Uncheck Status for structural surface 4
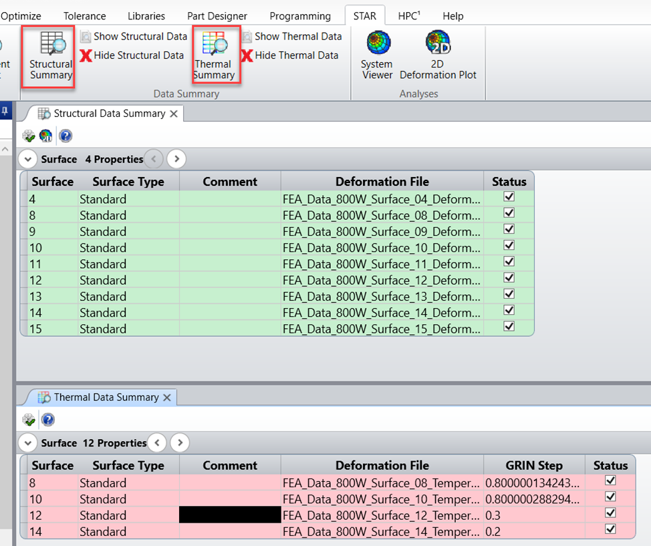The width and height of the screenshot is (651, 546). 509,197
